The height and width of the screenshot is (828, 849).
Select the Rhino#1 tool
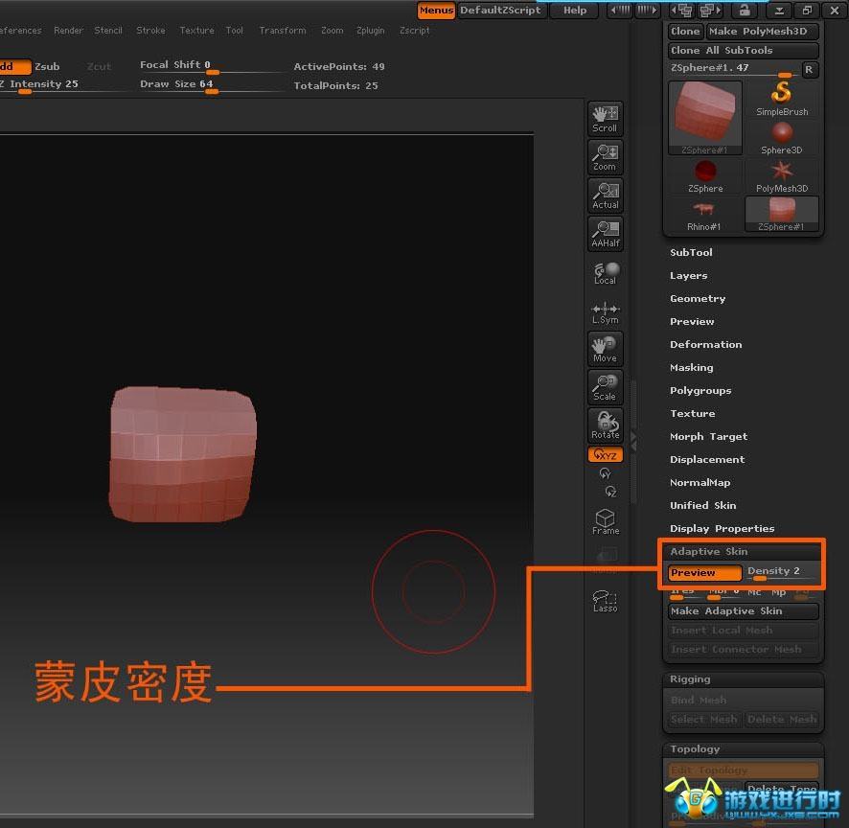(x=705, y=215)
